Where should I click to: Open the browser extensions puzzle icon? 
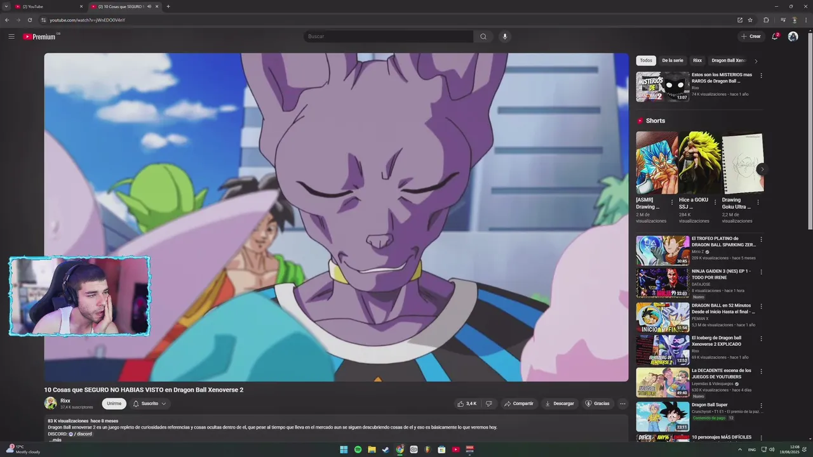coord(766,20)
